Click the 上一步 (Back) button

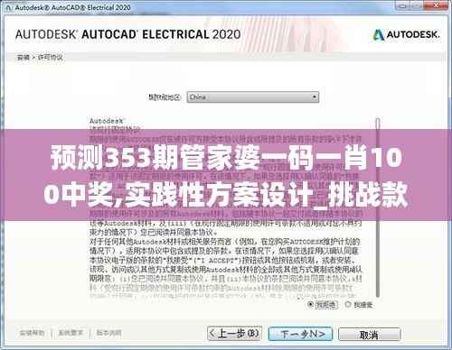234,334
